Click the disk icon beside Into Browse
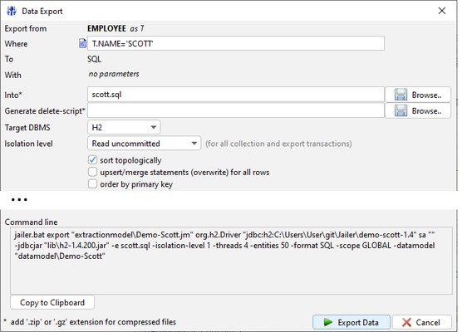Image resolution: width=462 pixels, height=332 pixels. click(x=401, y=95)
